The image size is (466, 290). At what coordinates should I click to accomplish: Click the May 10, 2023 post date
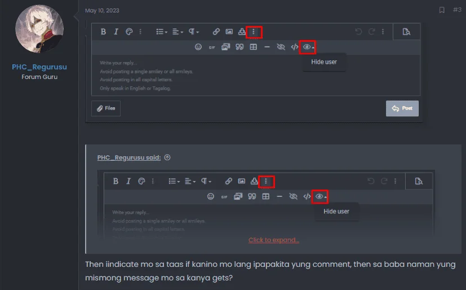tap(102, 10)
